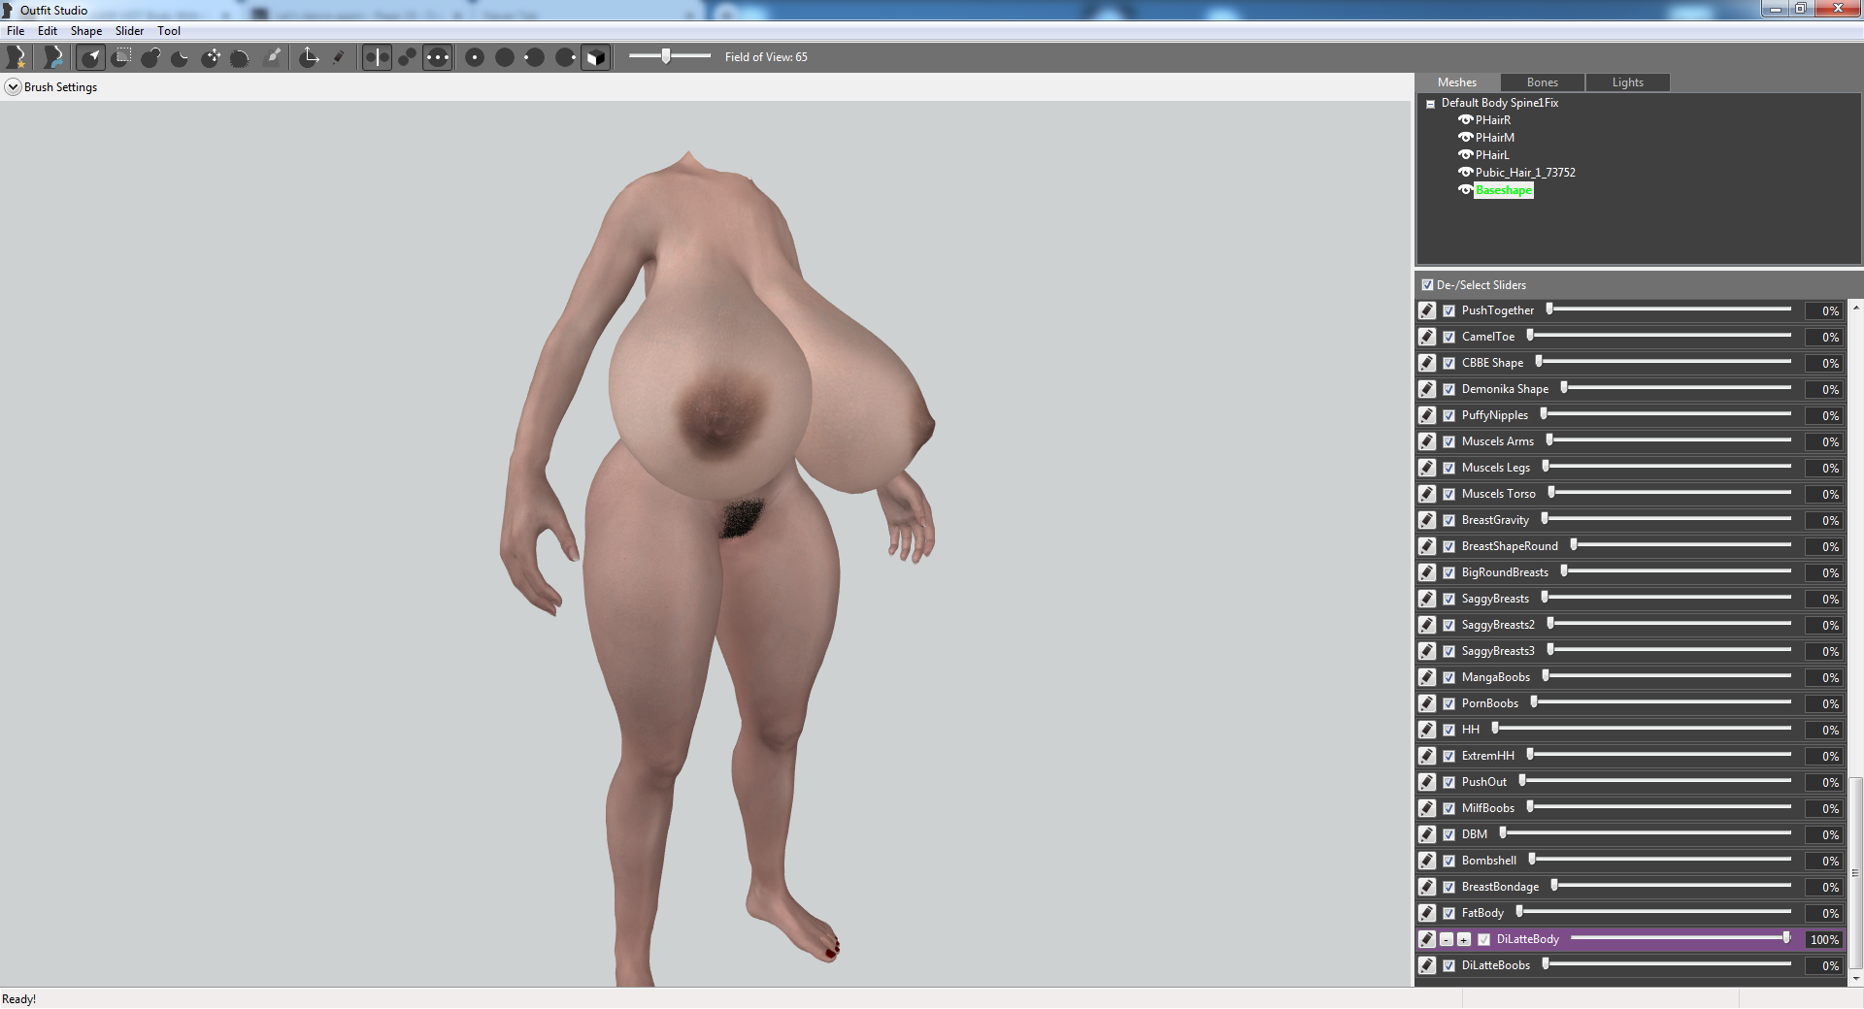1864x1009 pixels.
Task: Hide the PHairM mesh
Action: (1466, 138)
